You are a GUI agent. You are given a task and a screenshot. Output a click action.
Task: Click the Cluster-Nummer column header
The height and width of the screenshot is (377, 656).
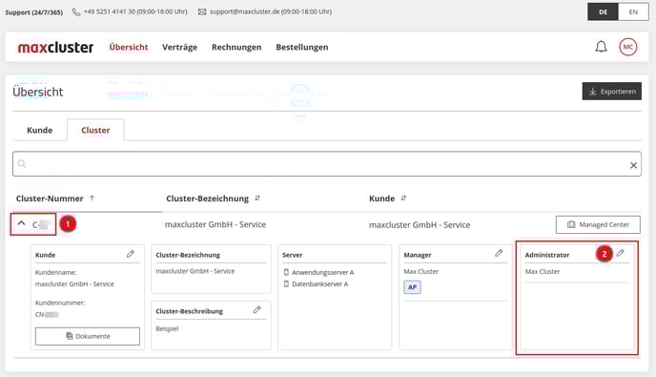click(x=50, y=199)
